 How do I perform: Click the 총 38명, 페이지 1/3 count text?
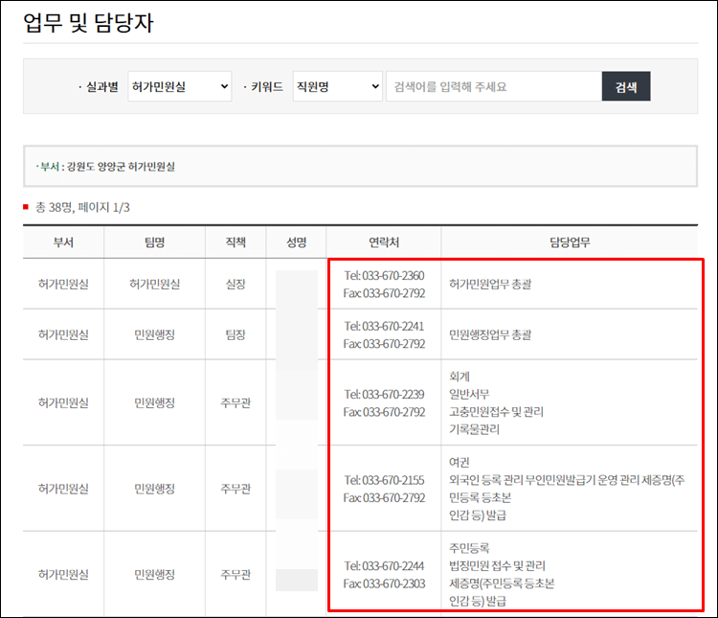pos(82,207)
